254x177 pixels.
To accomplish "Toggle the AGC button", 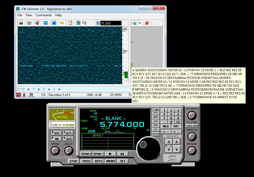I will coord(68,139).
